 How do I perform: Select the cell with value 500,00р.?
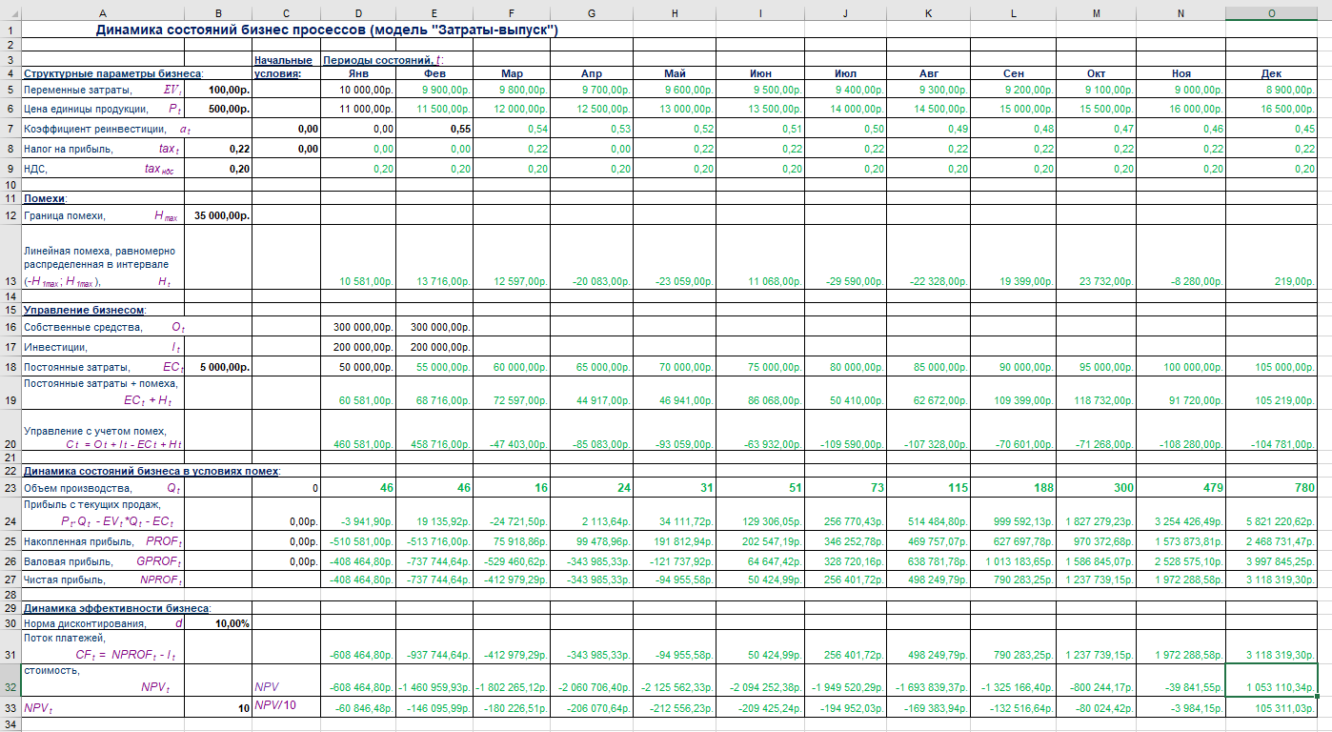coord(218,109)
